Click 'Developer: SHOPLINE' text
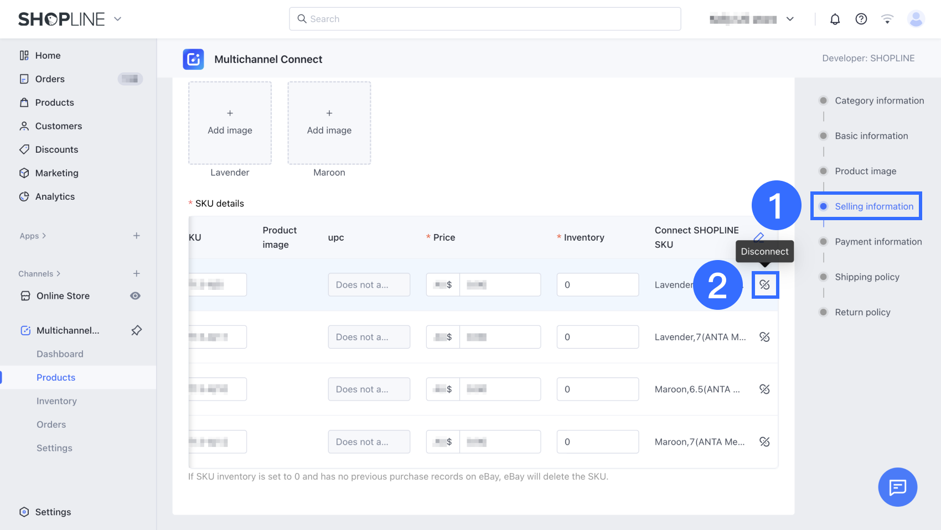 pos(868,58)
